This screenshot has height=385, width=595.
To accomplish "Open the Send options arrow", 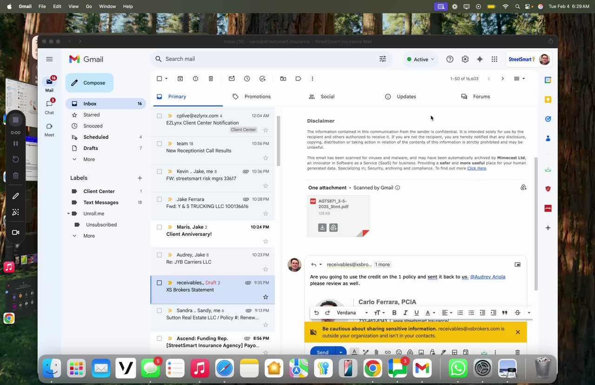I will coord(341,352).
